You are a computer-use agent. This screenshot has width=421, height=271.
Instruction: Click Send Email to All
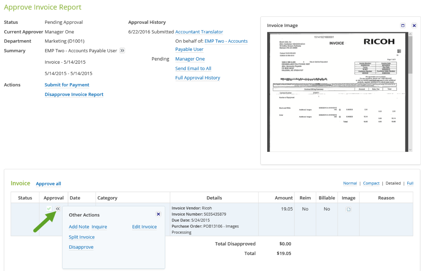(193, 68)
